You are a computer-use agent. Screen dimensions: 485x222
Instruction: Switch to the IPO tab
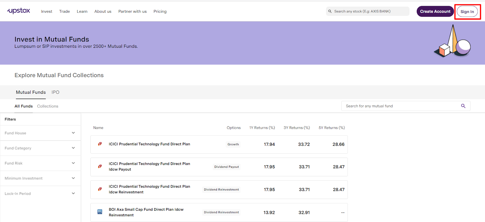55,92
